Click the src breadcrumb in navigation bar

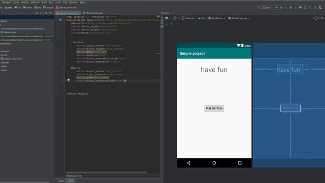[x=18, y=8]
